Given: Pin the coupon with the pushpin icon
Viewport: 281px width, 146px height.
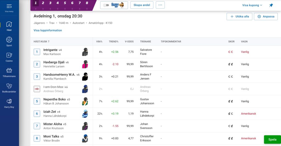Looking at the screenshot, I should (271, 5).
